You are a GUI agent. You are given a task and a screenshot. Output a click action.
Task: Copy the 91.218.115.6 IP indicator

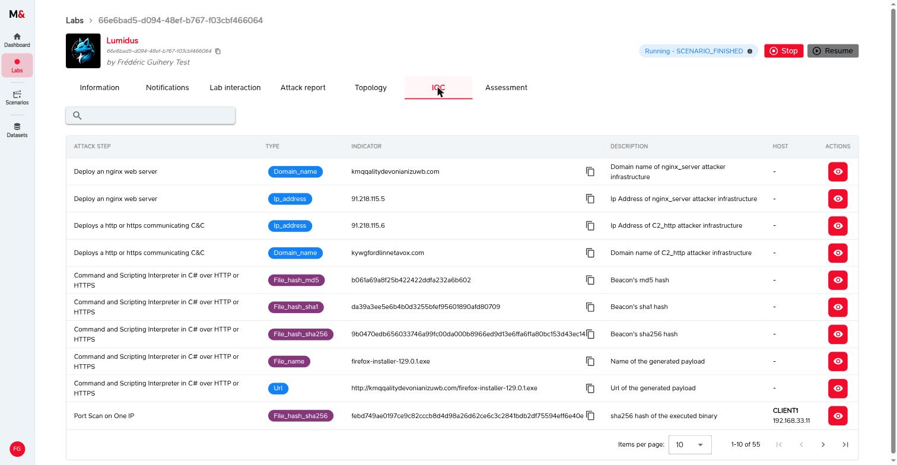(x=590, y=225)
